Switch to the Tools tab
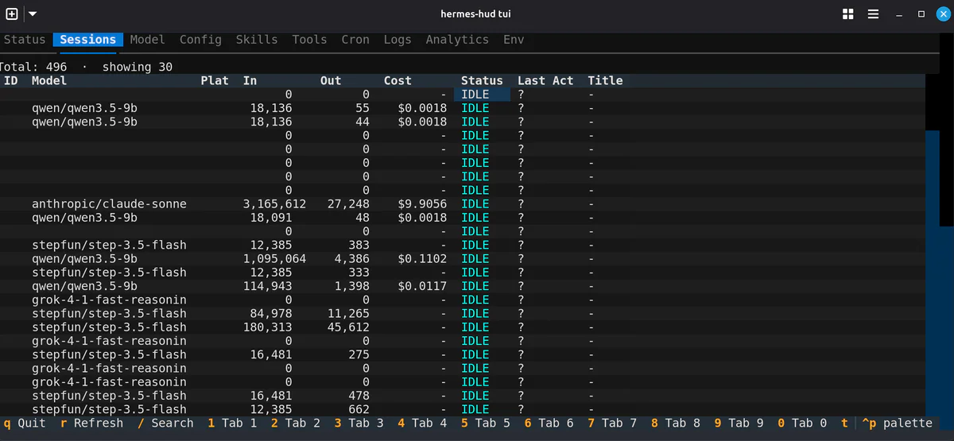The width and height of the screenshot is (954, 441). point(309,40)
